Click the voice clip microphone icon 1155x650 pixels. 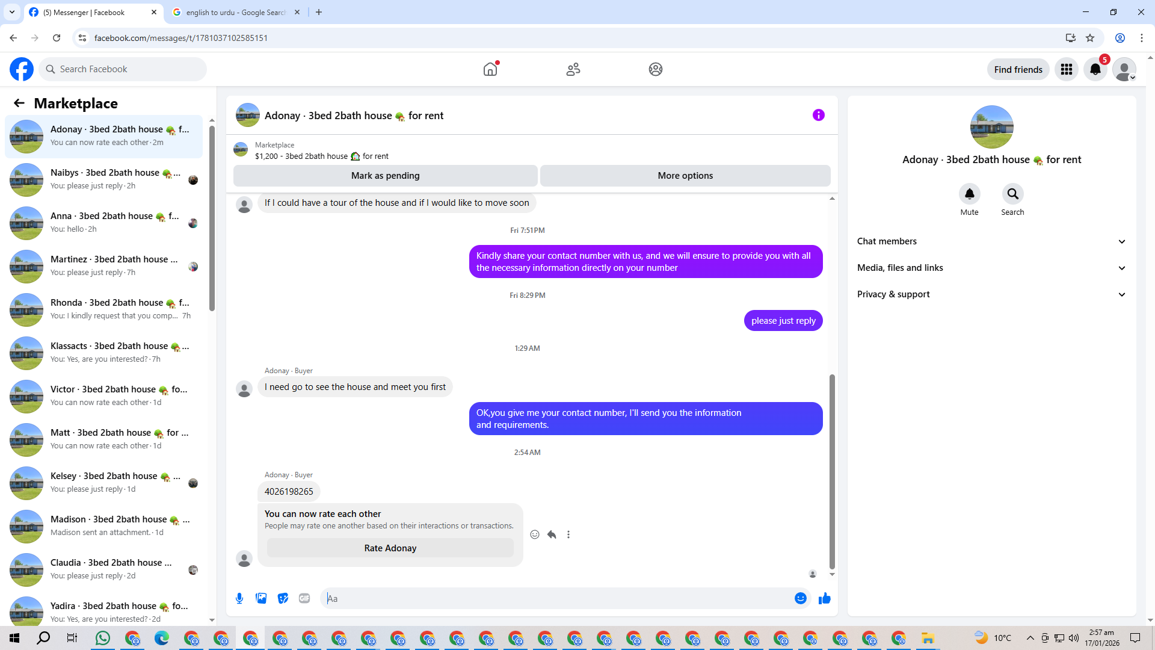239,598
